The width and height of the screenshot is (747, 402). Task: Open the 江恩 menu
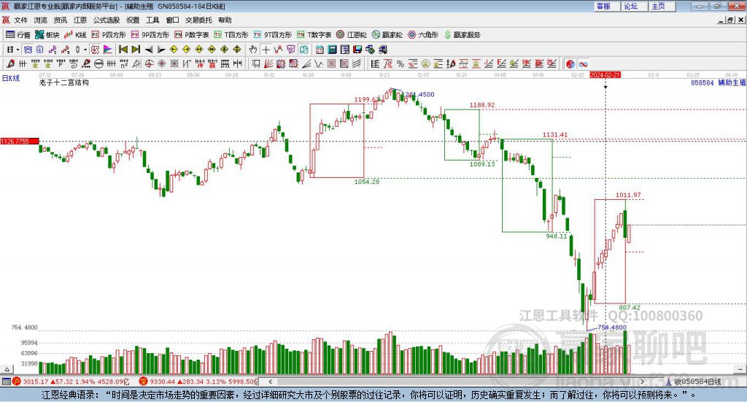pyautogui.click(x=80, y=20)
